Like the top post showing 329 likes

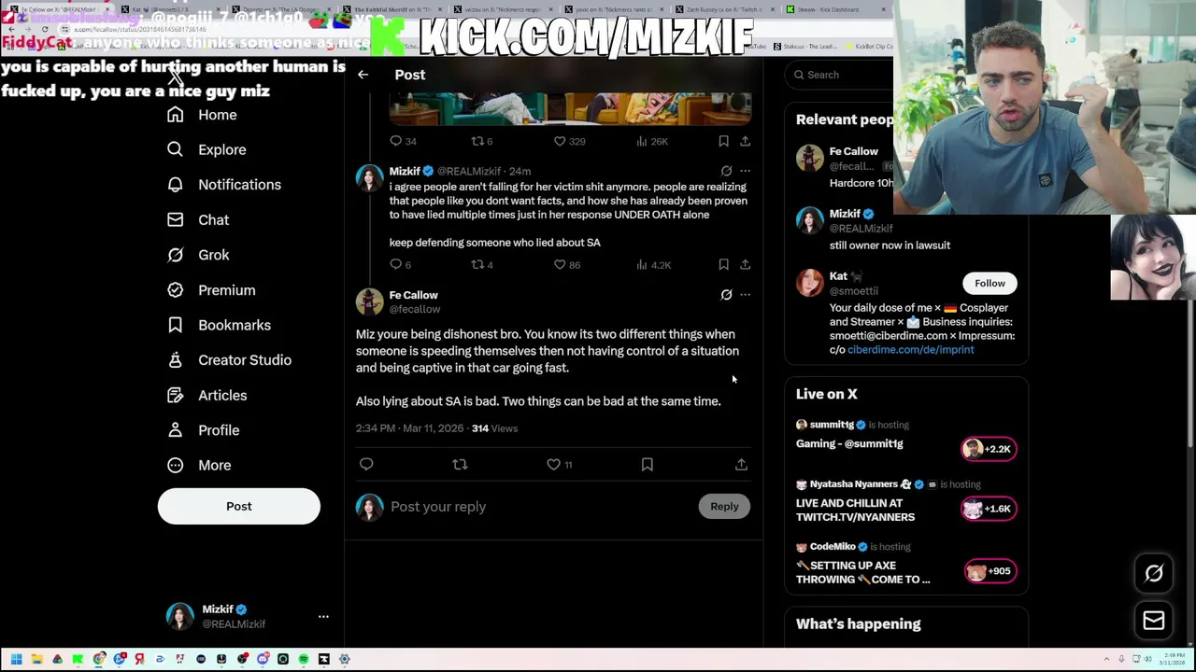(569, 141)
